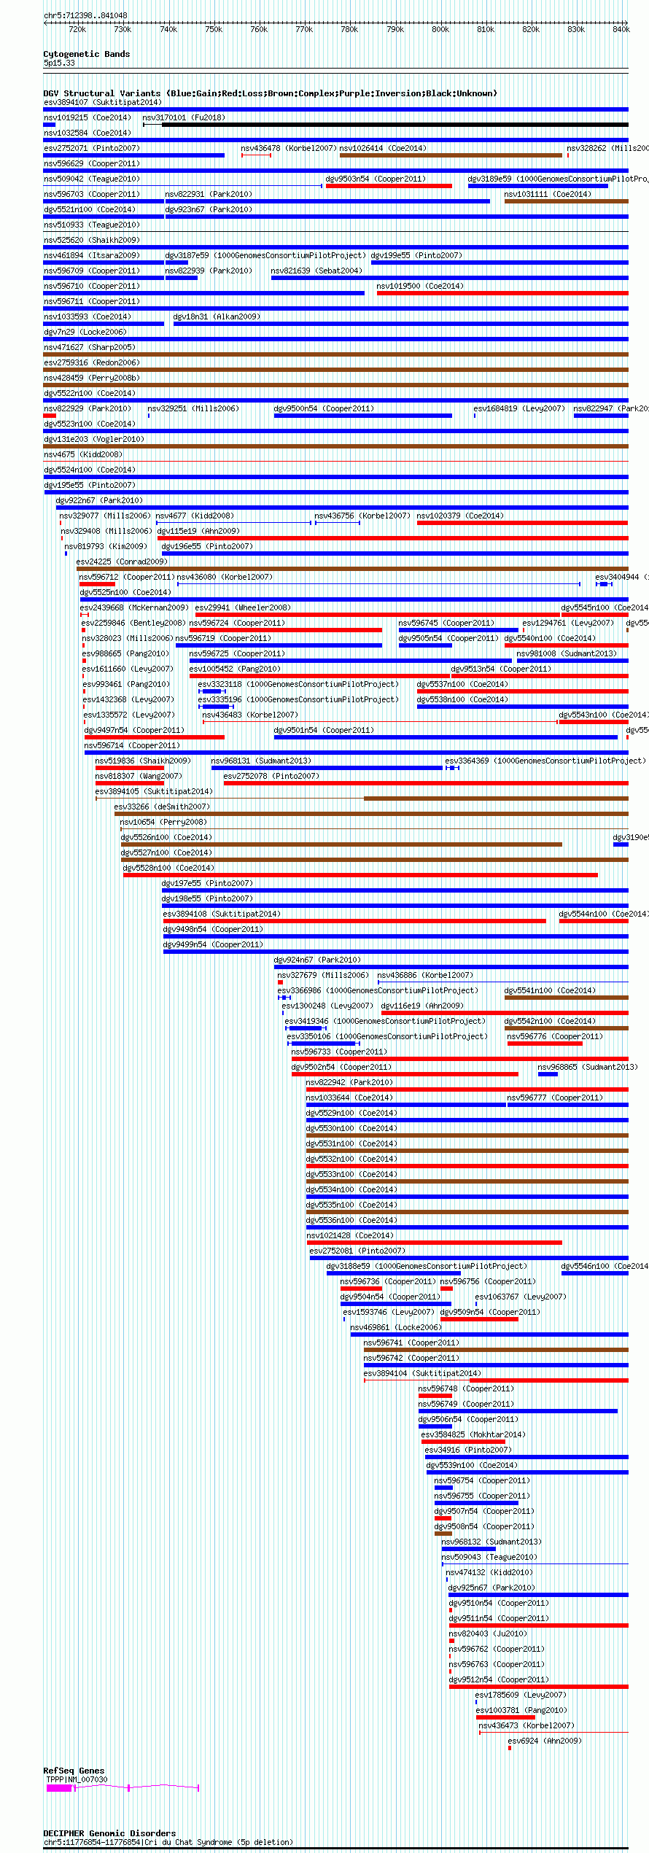Screen dimensions: 649x1853
Task: Click the blue dgv9500n54 (Cooper2011) bar
Action: coord(363,416)
